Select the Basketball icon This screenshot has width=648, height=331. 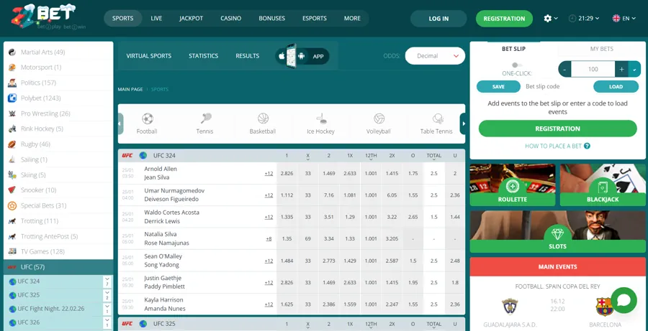tap(263, 119)
